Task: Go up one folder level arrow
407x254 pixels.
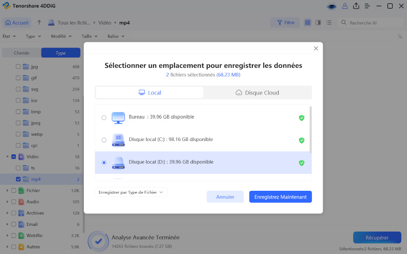Action: tap(39, 22)
